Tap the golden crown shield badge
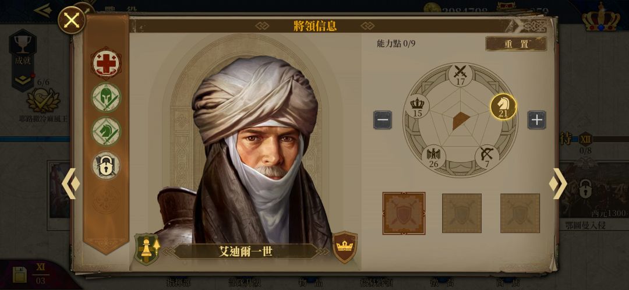This screenshot has width=629, height=290. tap(345, 247)
